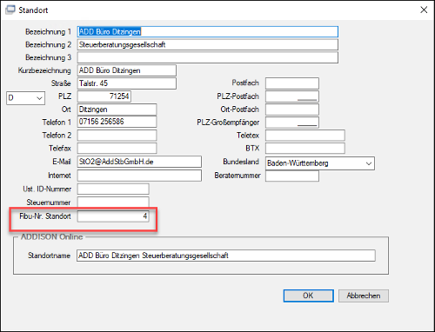Select the Straße field containing Talstr. 45
The width and height of the screenshot is (435, 332).
127,83
